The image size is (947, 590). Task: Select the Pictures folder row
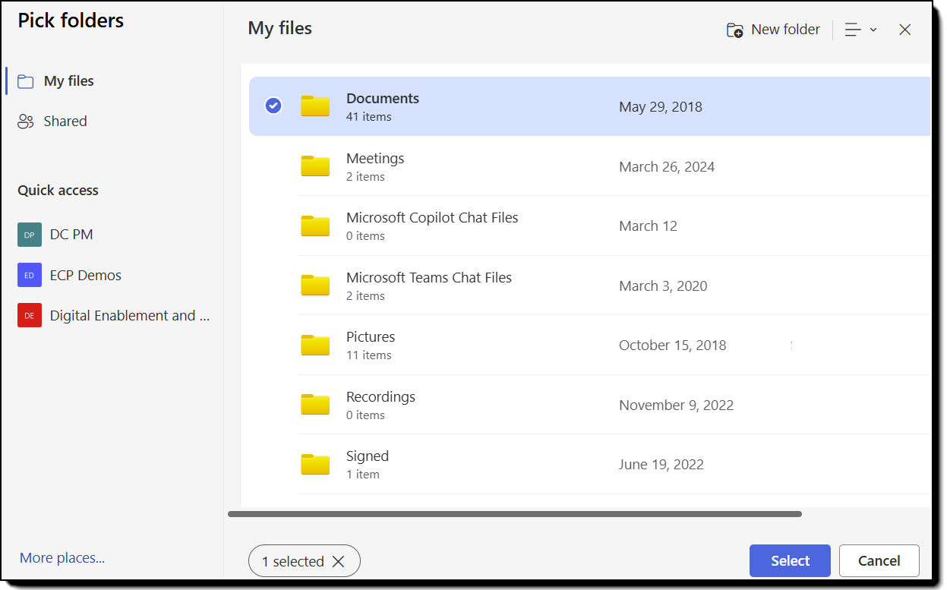point(532,345)
